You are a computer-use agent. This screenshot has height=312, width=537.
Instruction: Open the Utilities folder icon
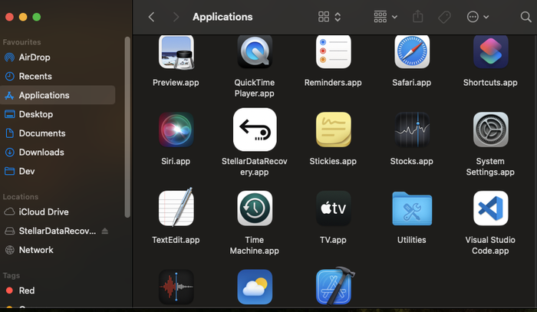[x=412, y=209]
